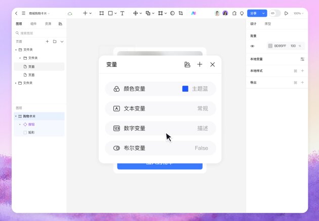
Task: Switch to the 资源 assets tab
Action: coord(48,24)
